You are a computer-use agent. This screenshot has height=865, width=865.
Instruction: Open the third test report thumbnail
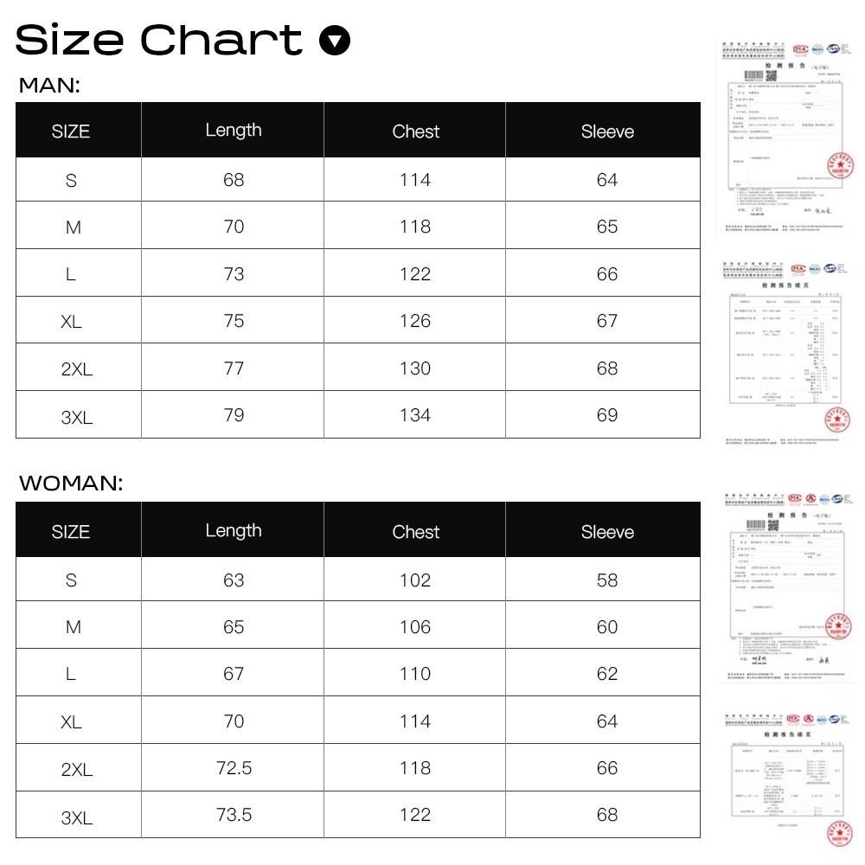(x=788, y=587)
